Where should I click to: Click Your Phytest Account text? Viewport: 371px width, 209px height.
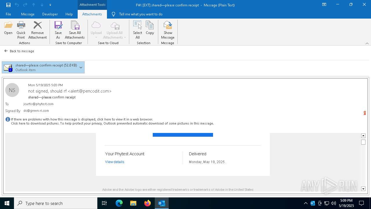click(x=125, y=154)
